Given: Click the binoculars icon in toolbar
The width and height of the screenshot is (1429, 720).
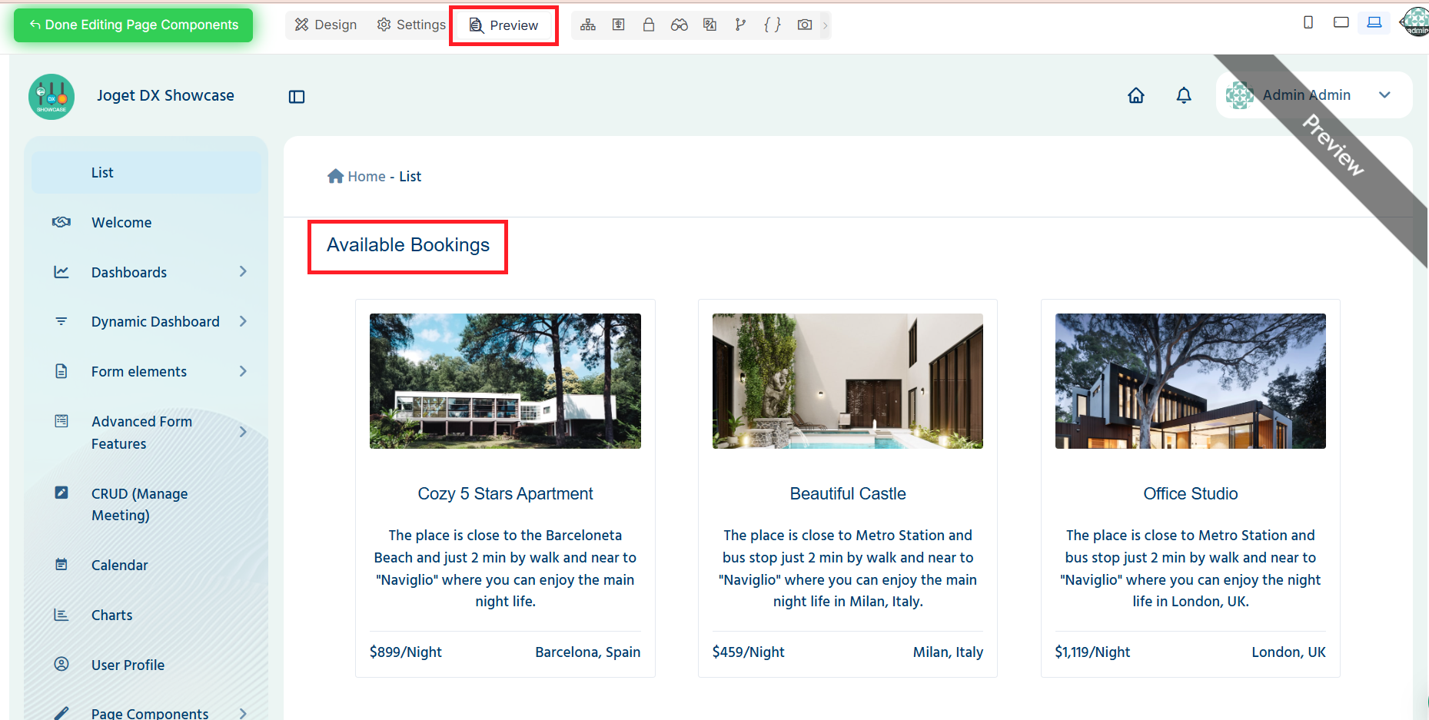Looking at the screenshot, I should (x=679, y=25).
